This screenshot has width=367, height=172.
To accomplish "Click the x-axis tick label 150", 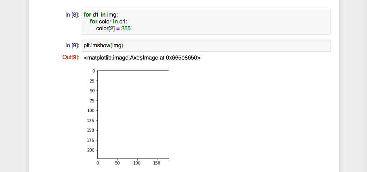I will point(156,163).
